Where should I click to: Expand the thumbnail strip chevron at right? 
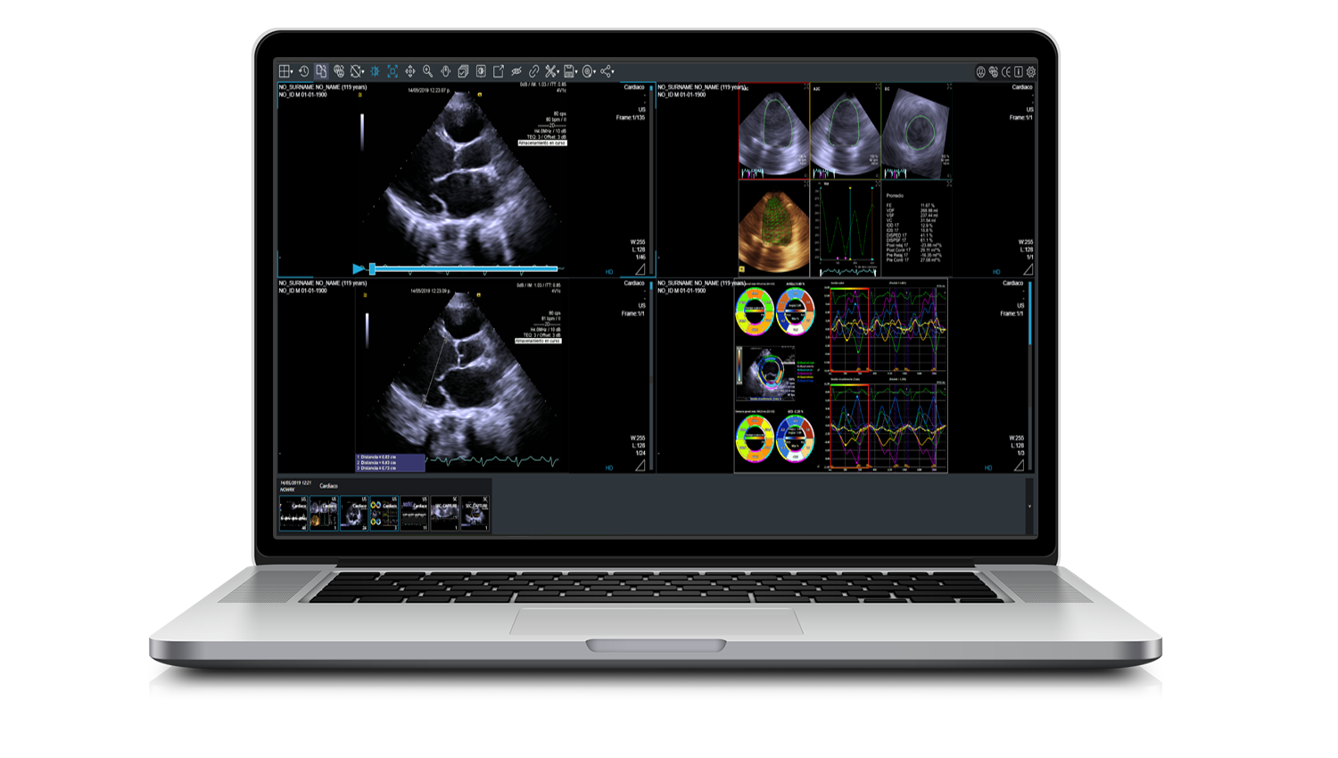(1029, 507)
